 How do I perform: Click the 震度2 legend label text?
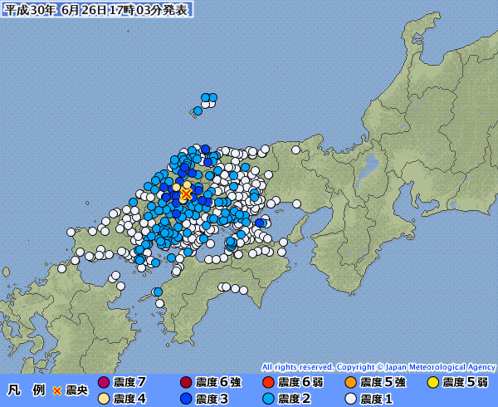pos(295,399)
